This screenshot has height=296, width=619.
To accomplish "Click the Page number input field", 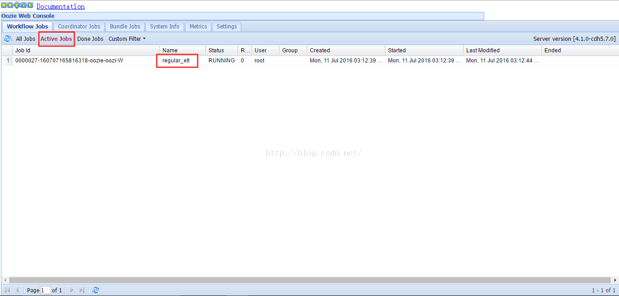I will [x=46, y=290].
